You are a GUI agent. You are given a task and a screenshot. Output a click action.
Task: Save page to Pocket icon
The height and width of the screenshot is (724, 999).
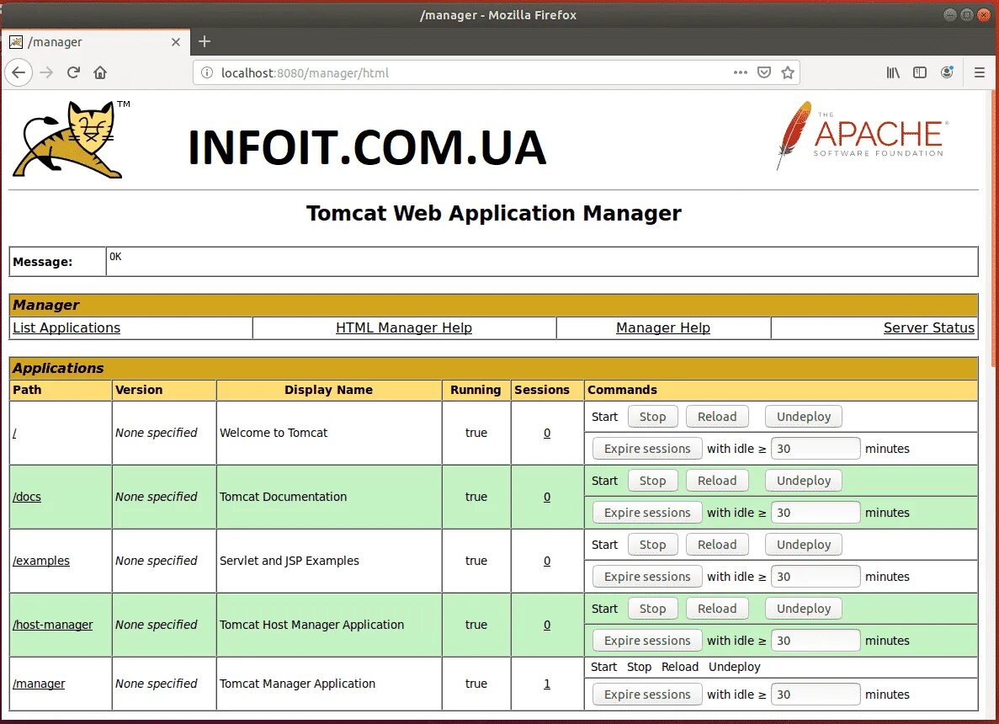click(x=764, y=72)
